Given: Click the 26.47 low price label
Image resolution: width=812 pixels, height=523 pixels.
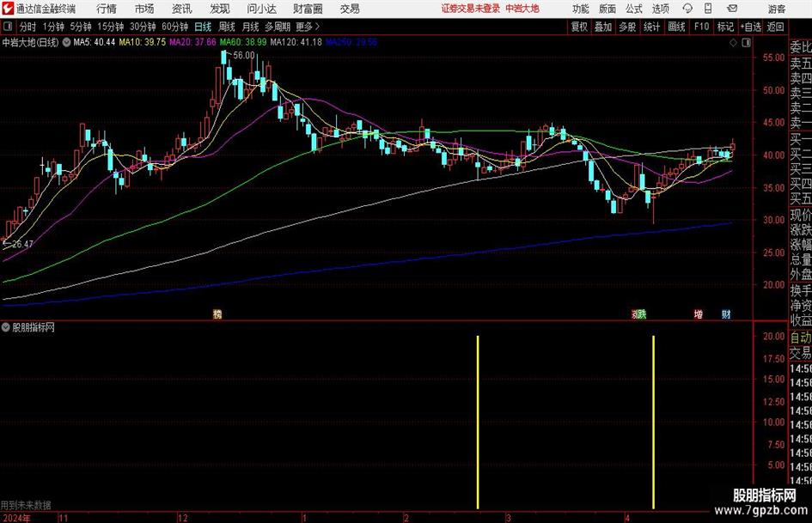Looking at the screenshot, I should (x=22, y=244).
